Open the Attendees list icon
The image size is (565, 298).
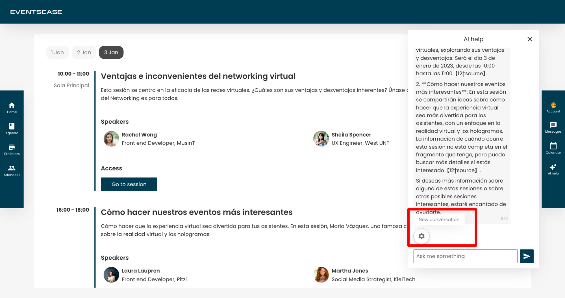(12, 171)
